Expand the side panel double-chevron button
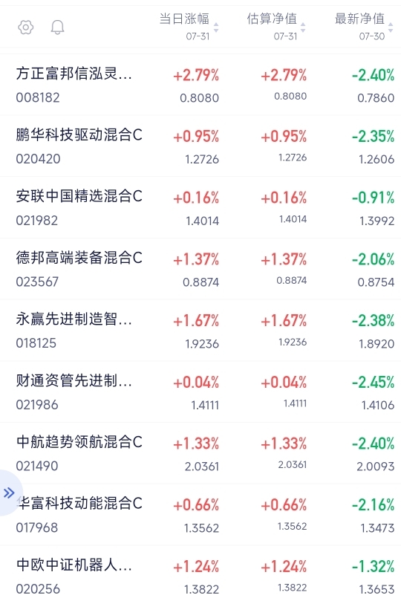This screenshot has height=601, width=401. click(9, 493)
